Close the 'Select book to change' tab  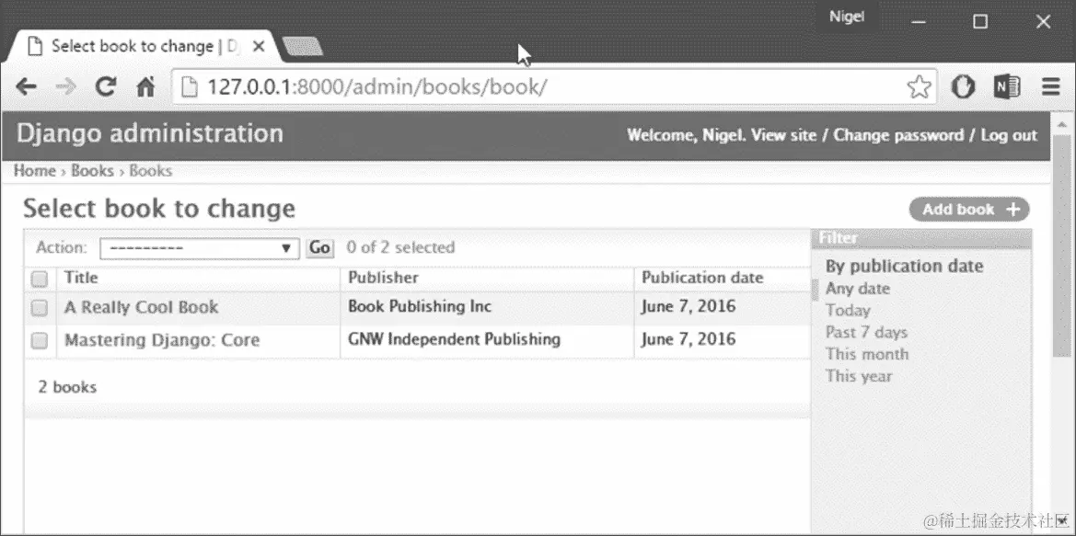point(258,47)
